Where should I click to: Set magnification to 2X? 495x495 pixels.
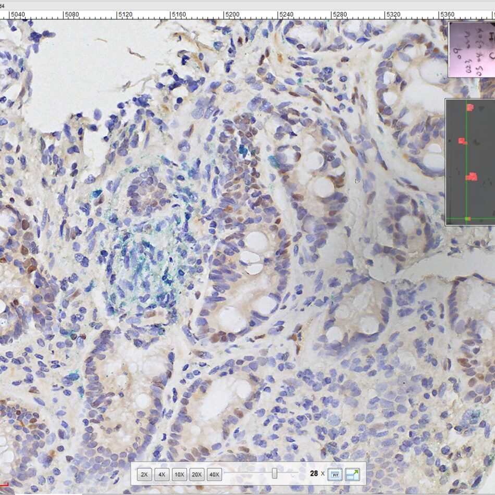(144, 475)
